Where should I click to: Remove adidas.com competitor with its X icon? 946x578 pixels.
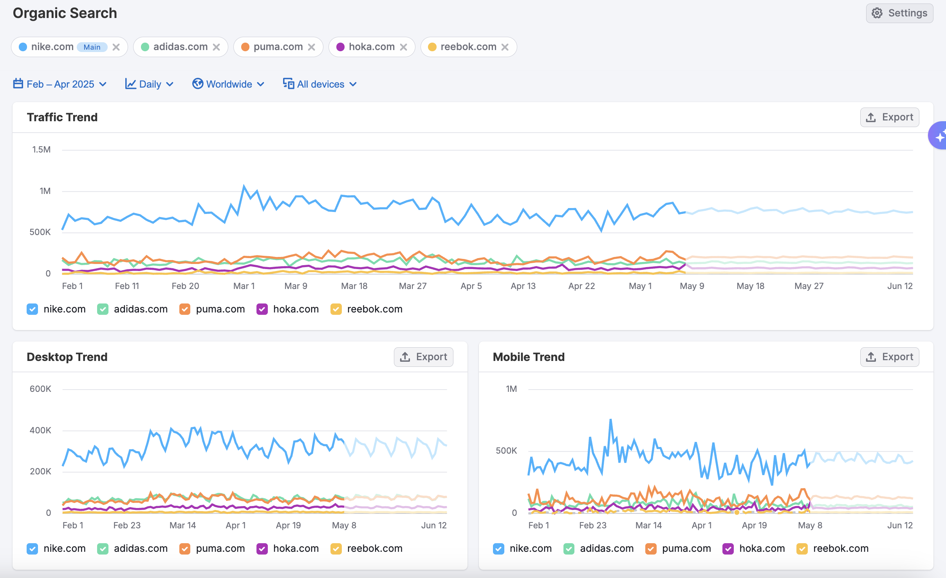[216, 47]
